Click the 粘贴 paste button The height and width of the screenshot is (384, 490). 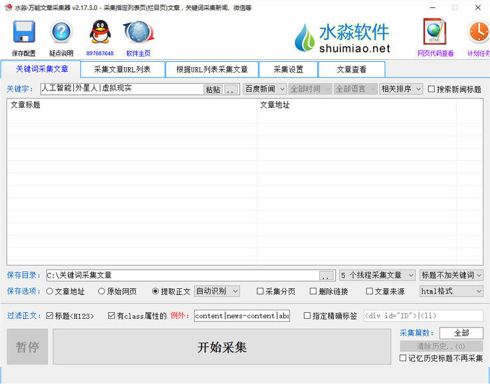213,90
